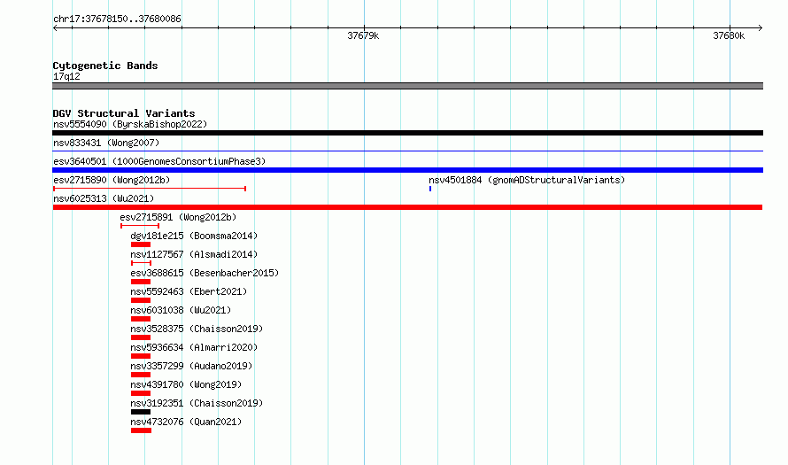Image resolution: width=788 pixels, height=465 pixels.
Task: Select the black nsv5554090 variant bar
Action: 407,133
